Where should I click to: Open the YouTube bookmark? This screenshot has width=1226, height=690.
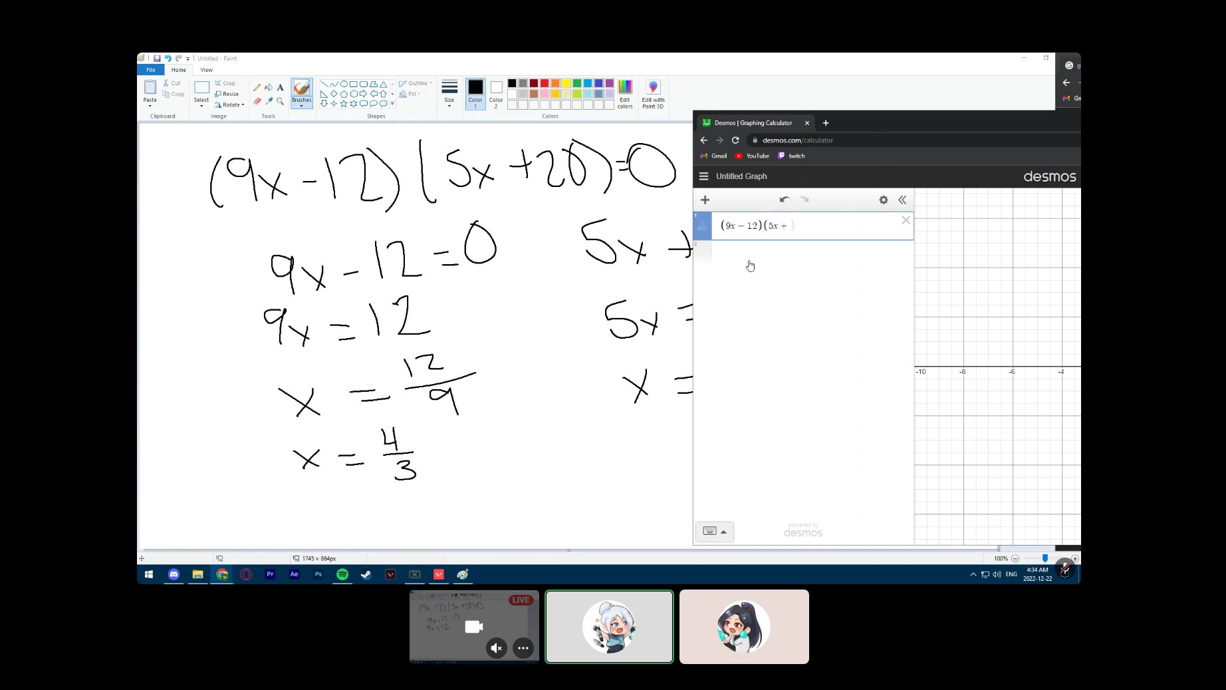[x=752, y=156]
